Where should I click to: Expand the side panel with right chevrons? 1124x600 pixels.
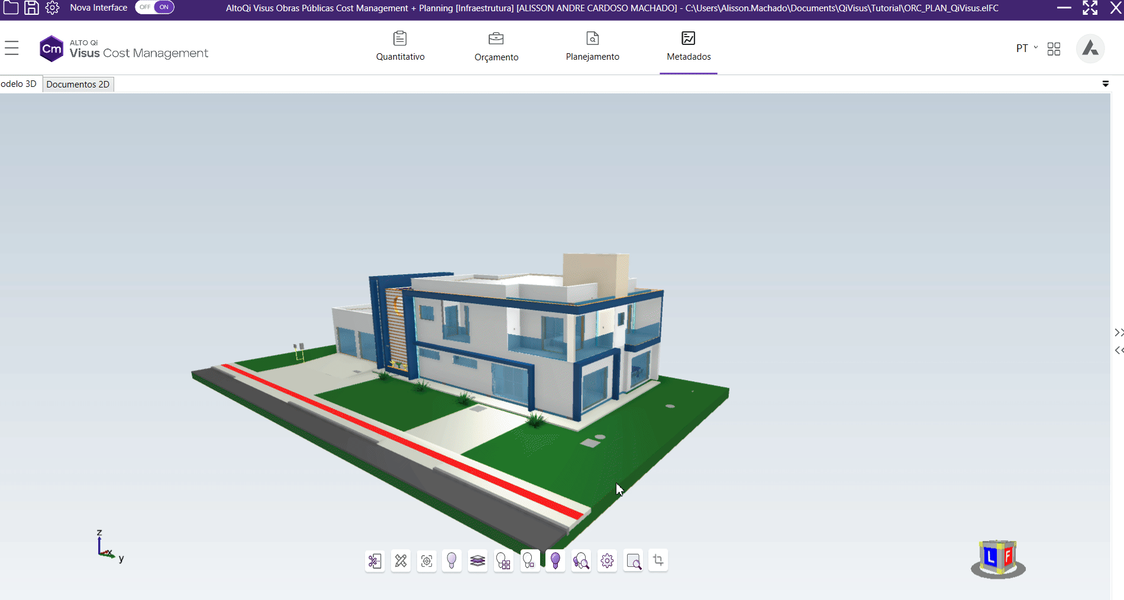[x=1118, y=333]
